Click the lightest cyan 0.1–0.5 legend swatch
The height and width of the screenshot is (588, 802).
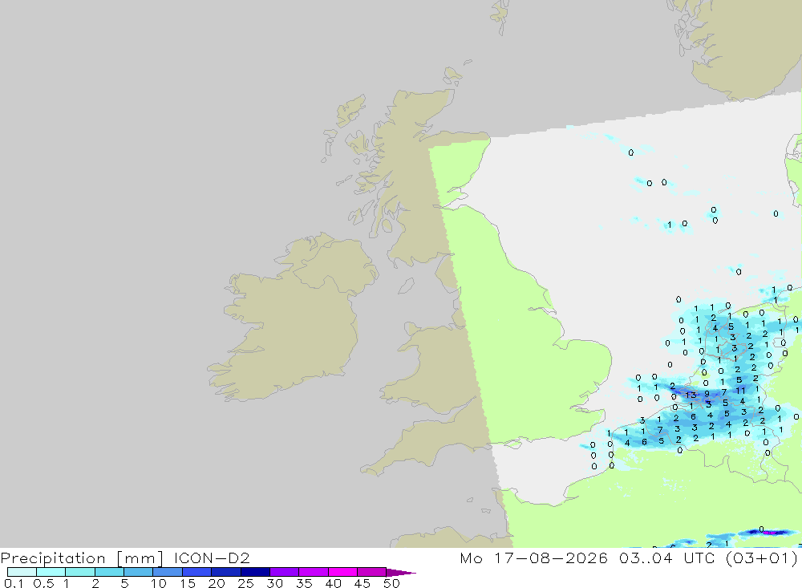point(22,572)
